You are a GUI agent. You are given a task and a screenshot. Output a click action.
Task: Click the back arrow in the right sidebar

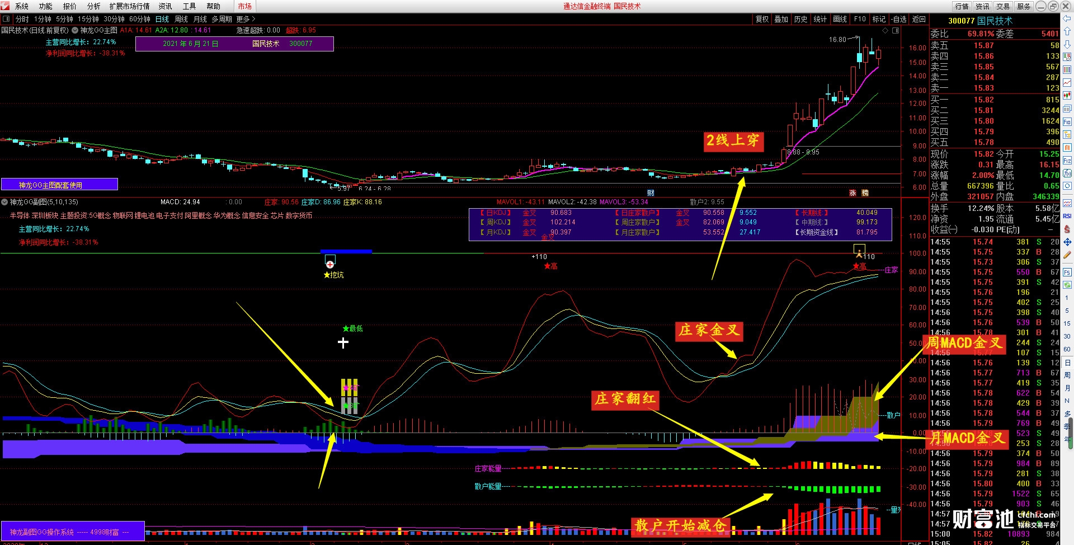coord(1067,18)
